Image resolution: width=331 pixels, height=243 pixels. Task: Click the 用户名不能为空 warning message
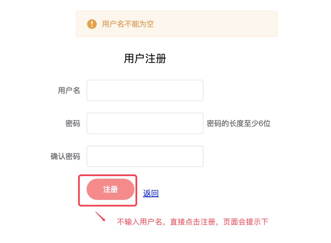(128, 24)
